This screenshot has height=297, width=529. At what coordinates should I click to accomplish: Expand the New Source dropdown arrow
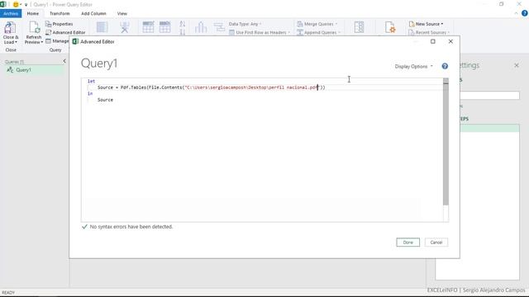[x=442, y=24]
